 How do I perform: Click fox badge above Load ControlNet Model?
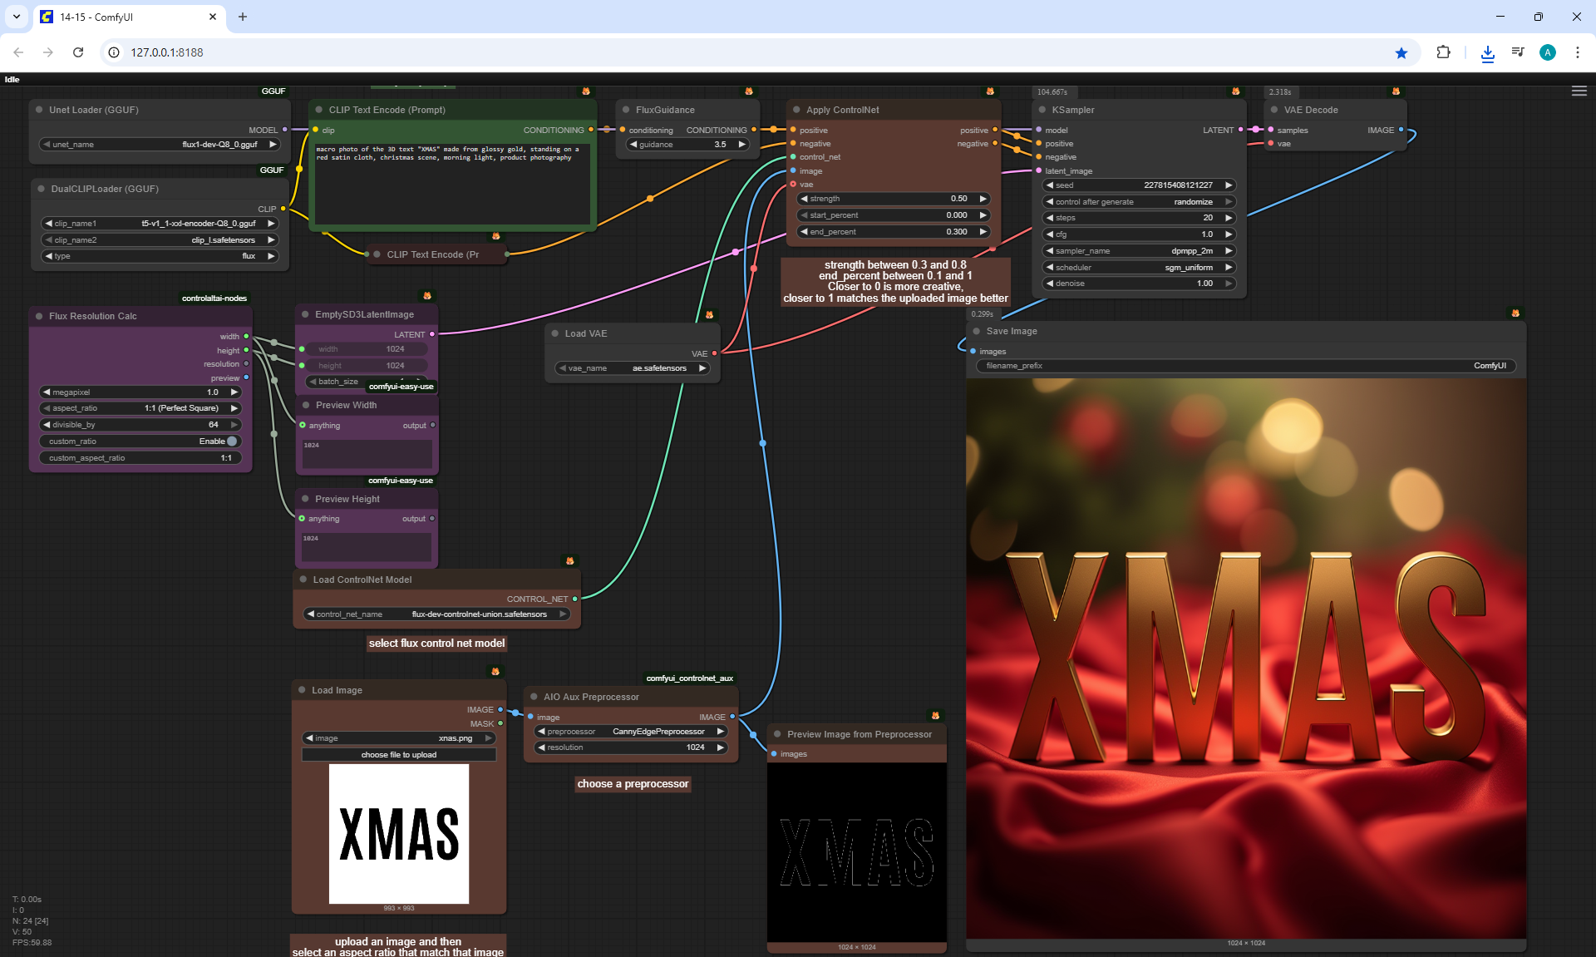pyautogui.click(x=569, y=561)
